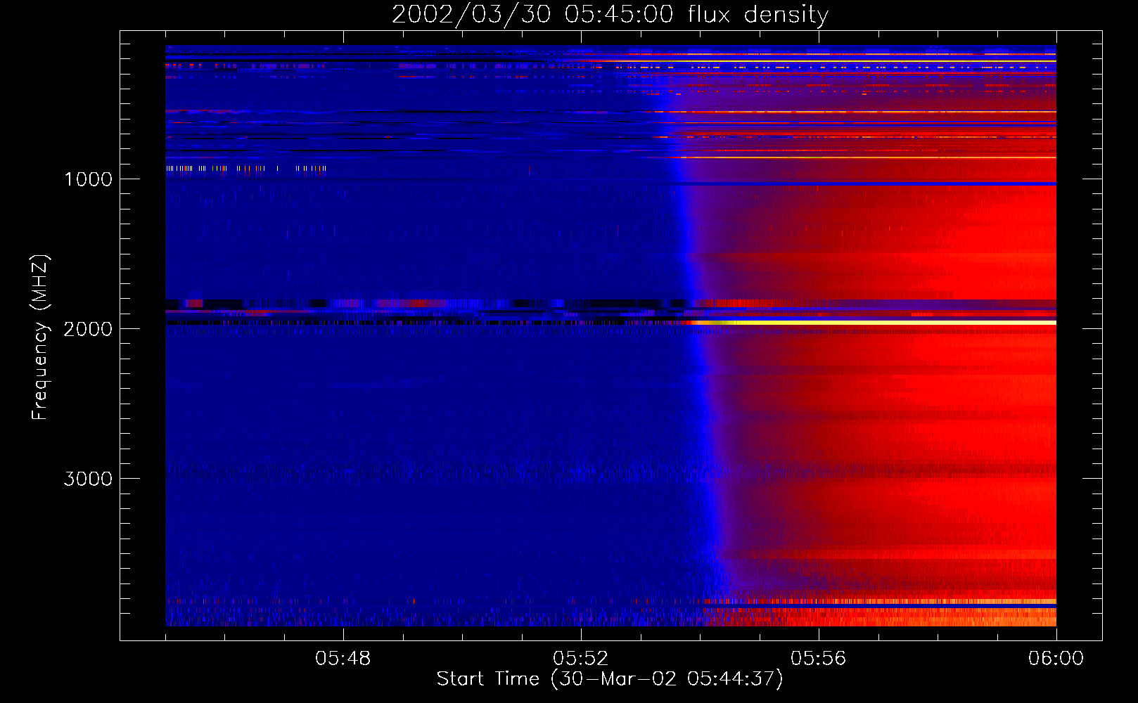
Task: Click the 05:48 time tick label
Action: click(x=343, y=659)
